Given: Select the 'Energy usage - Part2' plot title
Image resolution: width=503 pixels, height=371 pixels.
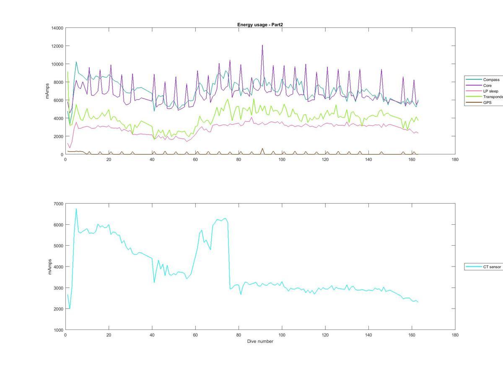Looking at the screenshot, I should [260, 25].
